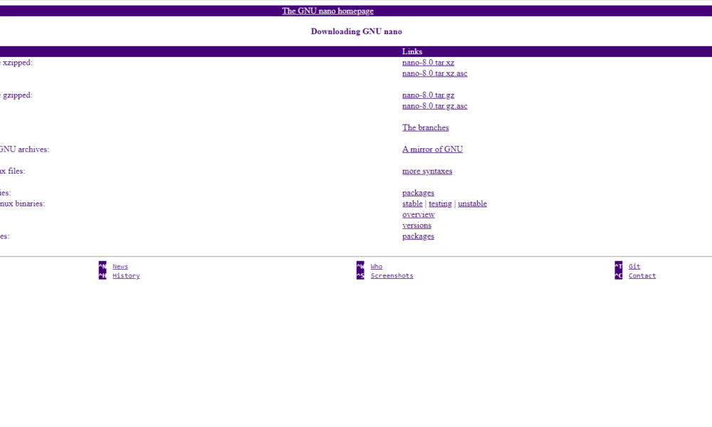Follow The branches link
The width and height of the screenshot is (712, 427).
[x=426, y=128]
